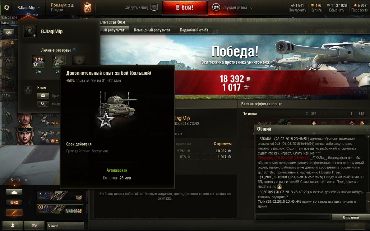
Task: Click the platoon emblem beside Создать взвод
Action: [x=154, y=8]
